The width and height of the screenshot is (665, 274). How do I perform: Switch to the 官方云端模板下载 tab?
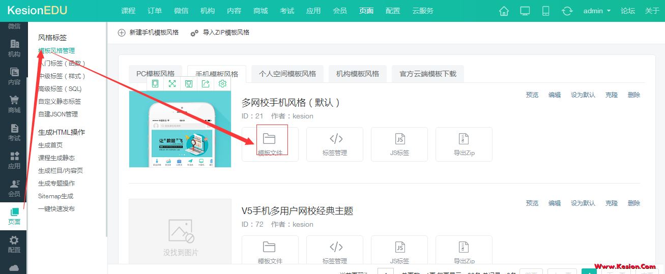428,74
